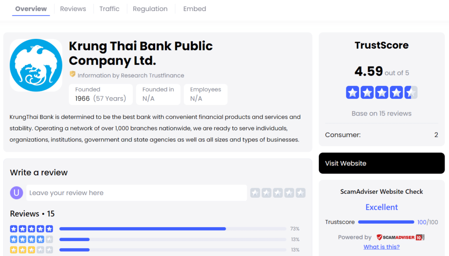449x256 pixels.
Task: Switch to the Regulation tab
Action: pyautogui.click(x=150, y=9)
